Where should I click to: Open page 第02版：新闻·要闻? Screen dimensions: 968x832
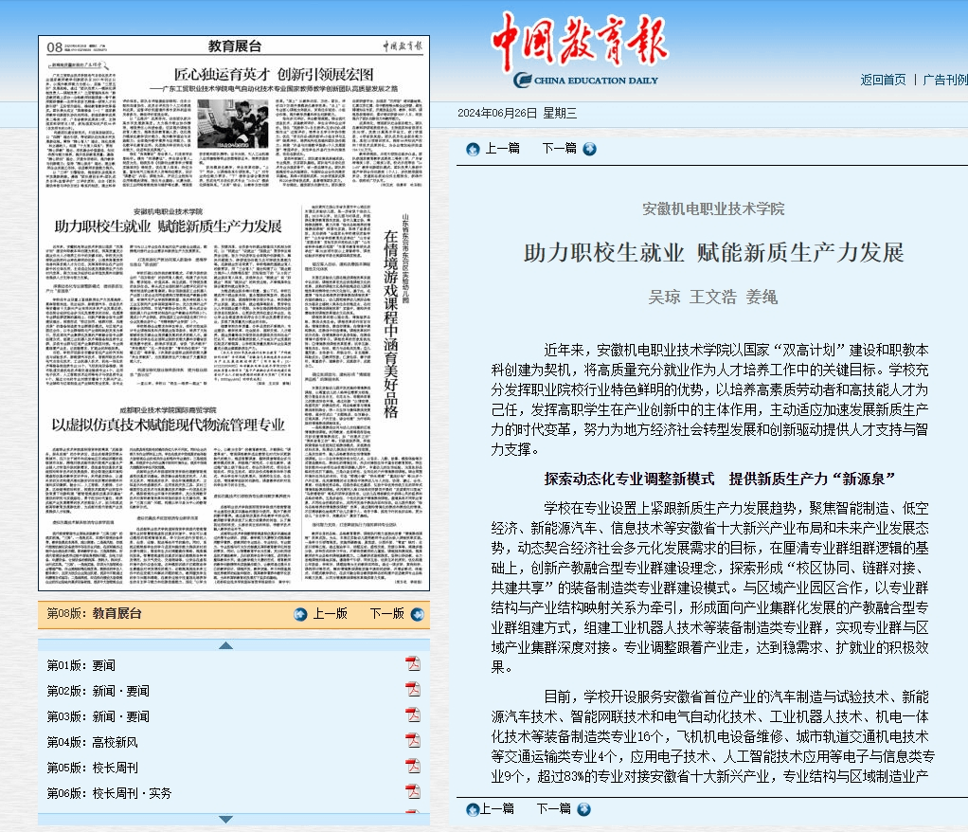point(99,691)
